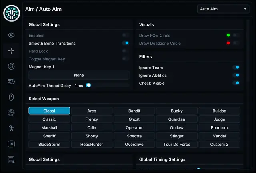Click the Magnet Key 1 None keybind field
This screenshot has width=256, height=173.
click(79, 75)
